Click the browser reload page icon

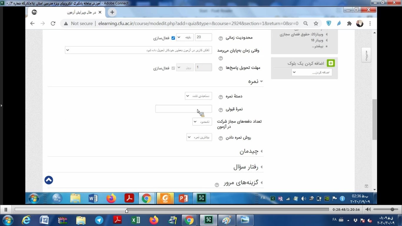point(53,24)
